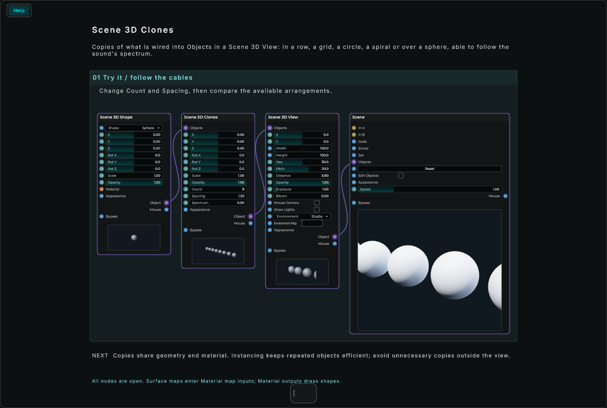Click the Yaw slider in Scene 3D View

pyautogui.click(x=303, y=162)
